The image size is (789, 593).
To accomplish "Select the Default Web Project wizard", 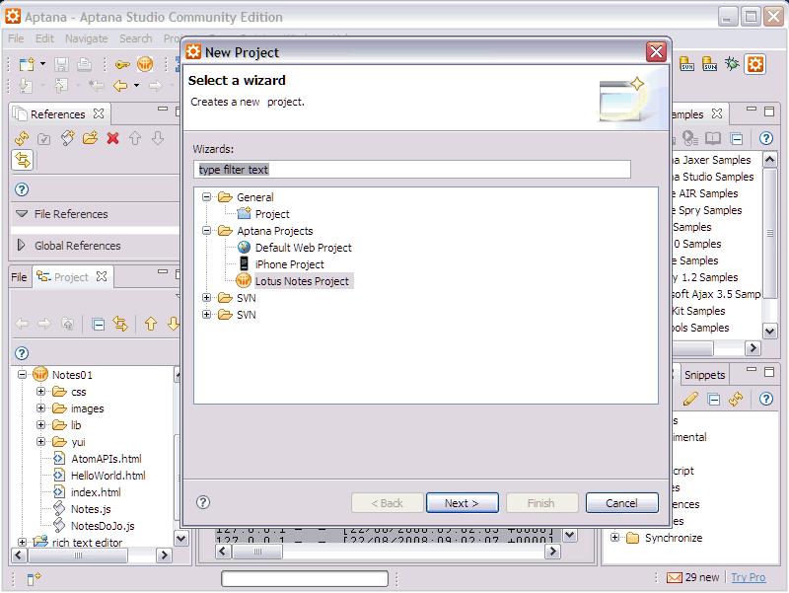I will click(304, 248).
